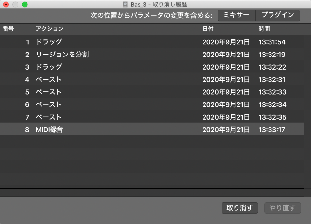Image resolution: width=312 pixels, height=224 pixels.
Task: Select the third ドラッグ action entry
Action: tap(98, 67)
